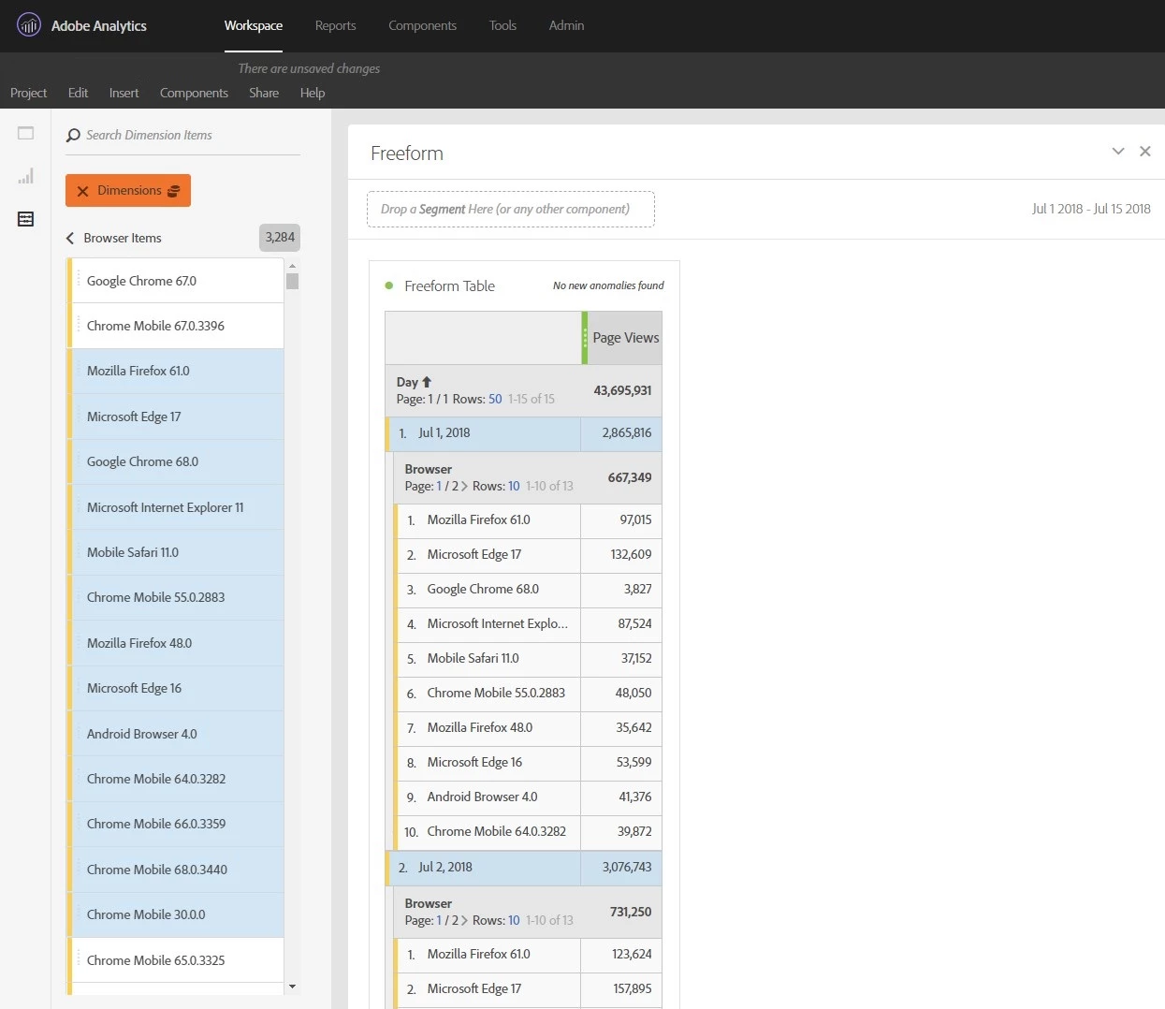Open the Workspace tab
This screenshot has height=1009, width=1165.
(254, 25)
